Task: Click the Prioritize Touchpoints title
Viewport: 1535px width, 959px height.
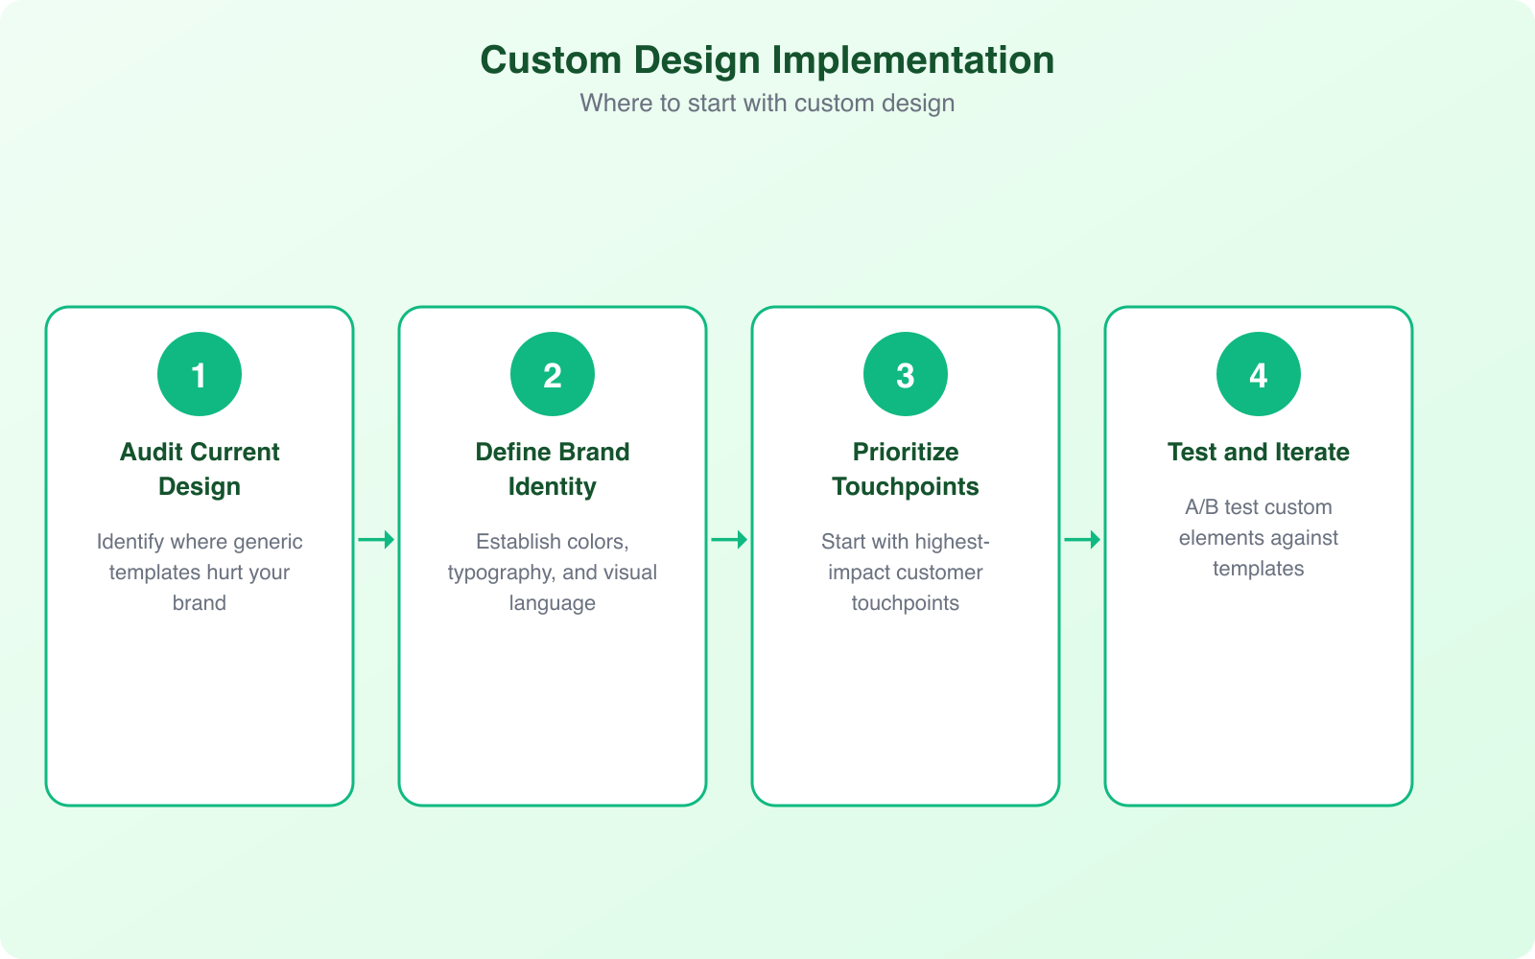Action: pyautogui.click(x=905, y=469)
